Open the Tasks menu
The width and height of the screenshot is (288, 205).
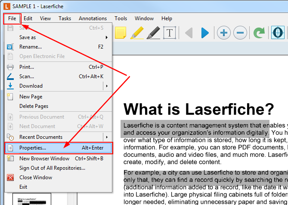pyautogui.click(x=65, y=18)
